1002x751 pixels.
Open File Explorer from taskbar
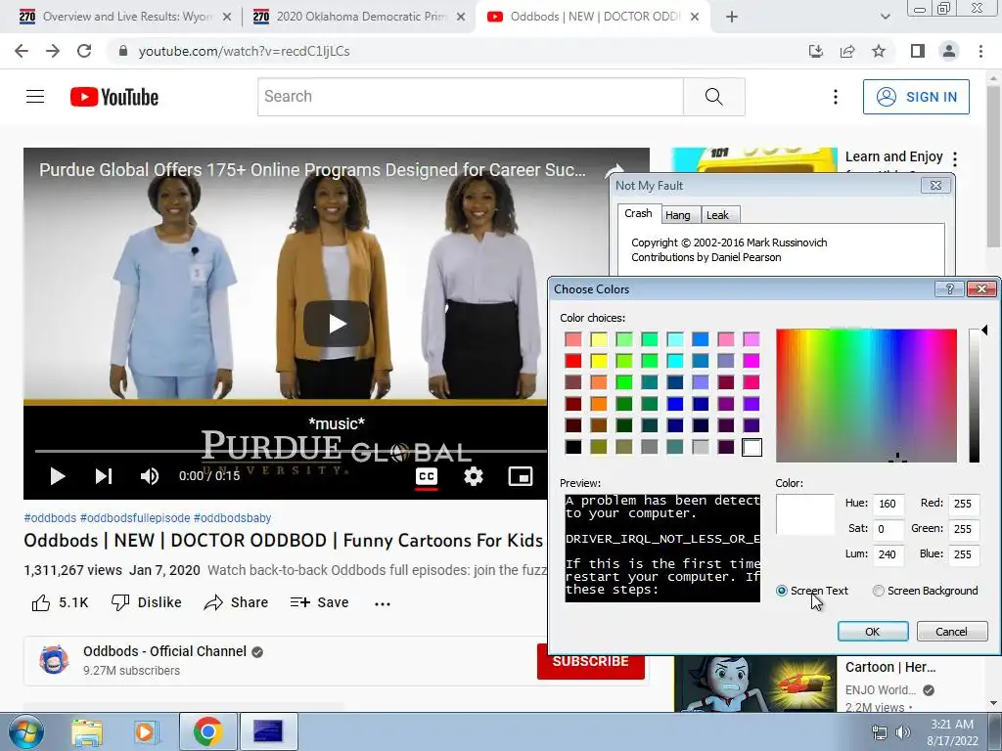point(87,732)
